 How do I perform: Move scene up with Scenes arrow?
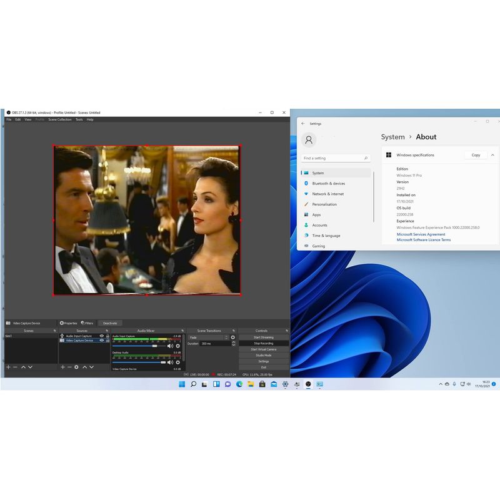point(23,367)
